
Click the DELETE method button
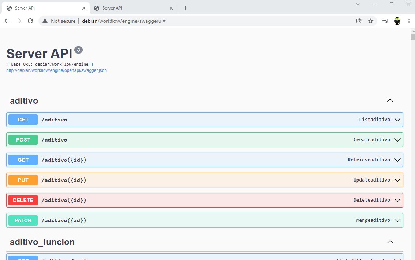(23, 200)
